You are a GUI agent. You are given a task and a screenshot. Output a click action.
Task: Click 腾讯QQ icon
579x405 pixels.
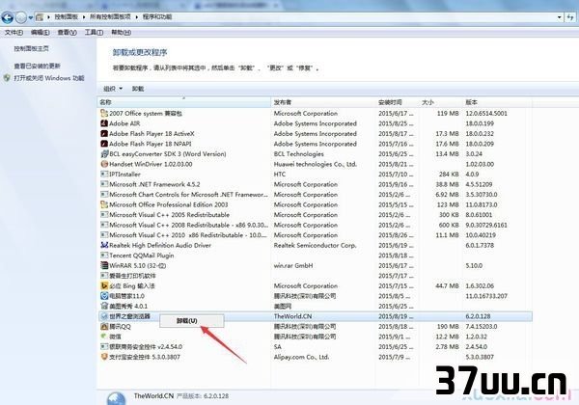[x=104, y=327]
